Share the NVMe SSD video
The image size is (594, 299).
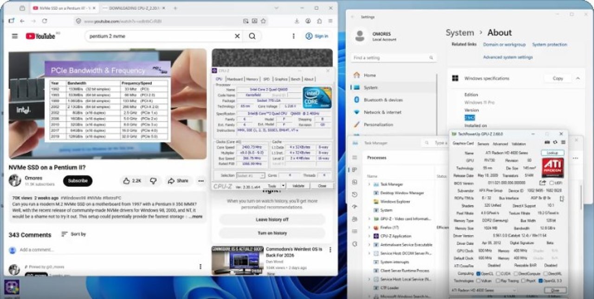point(178,181)
